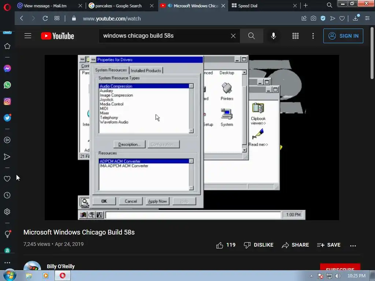Open YouTube settings three-dot menu

(x=313, y=36)
